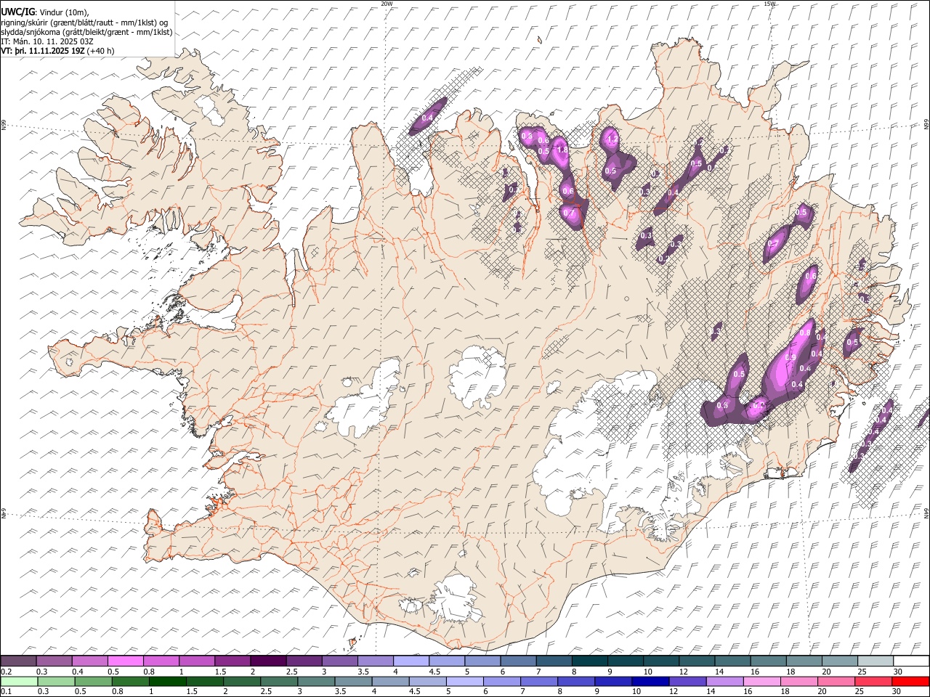Click the 'VT: þri. 11.11.2025 19Z' valid time

click(x=43, y=51)
